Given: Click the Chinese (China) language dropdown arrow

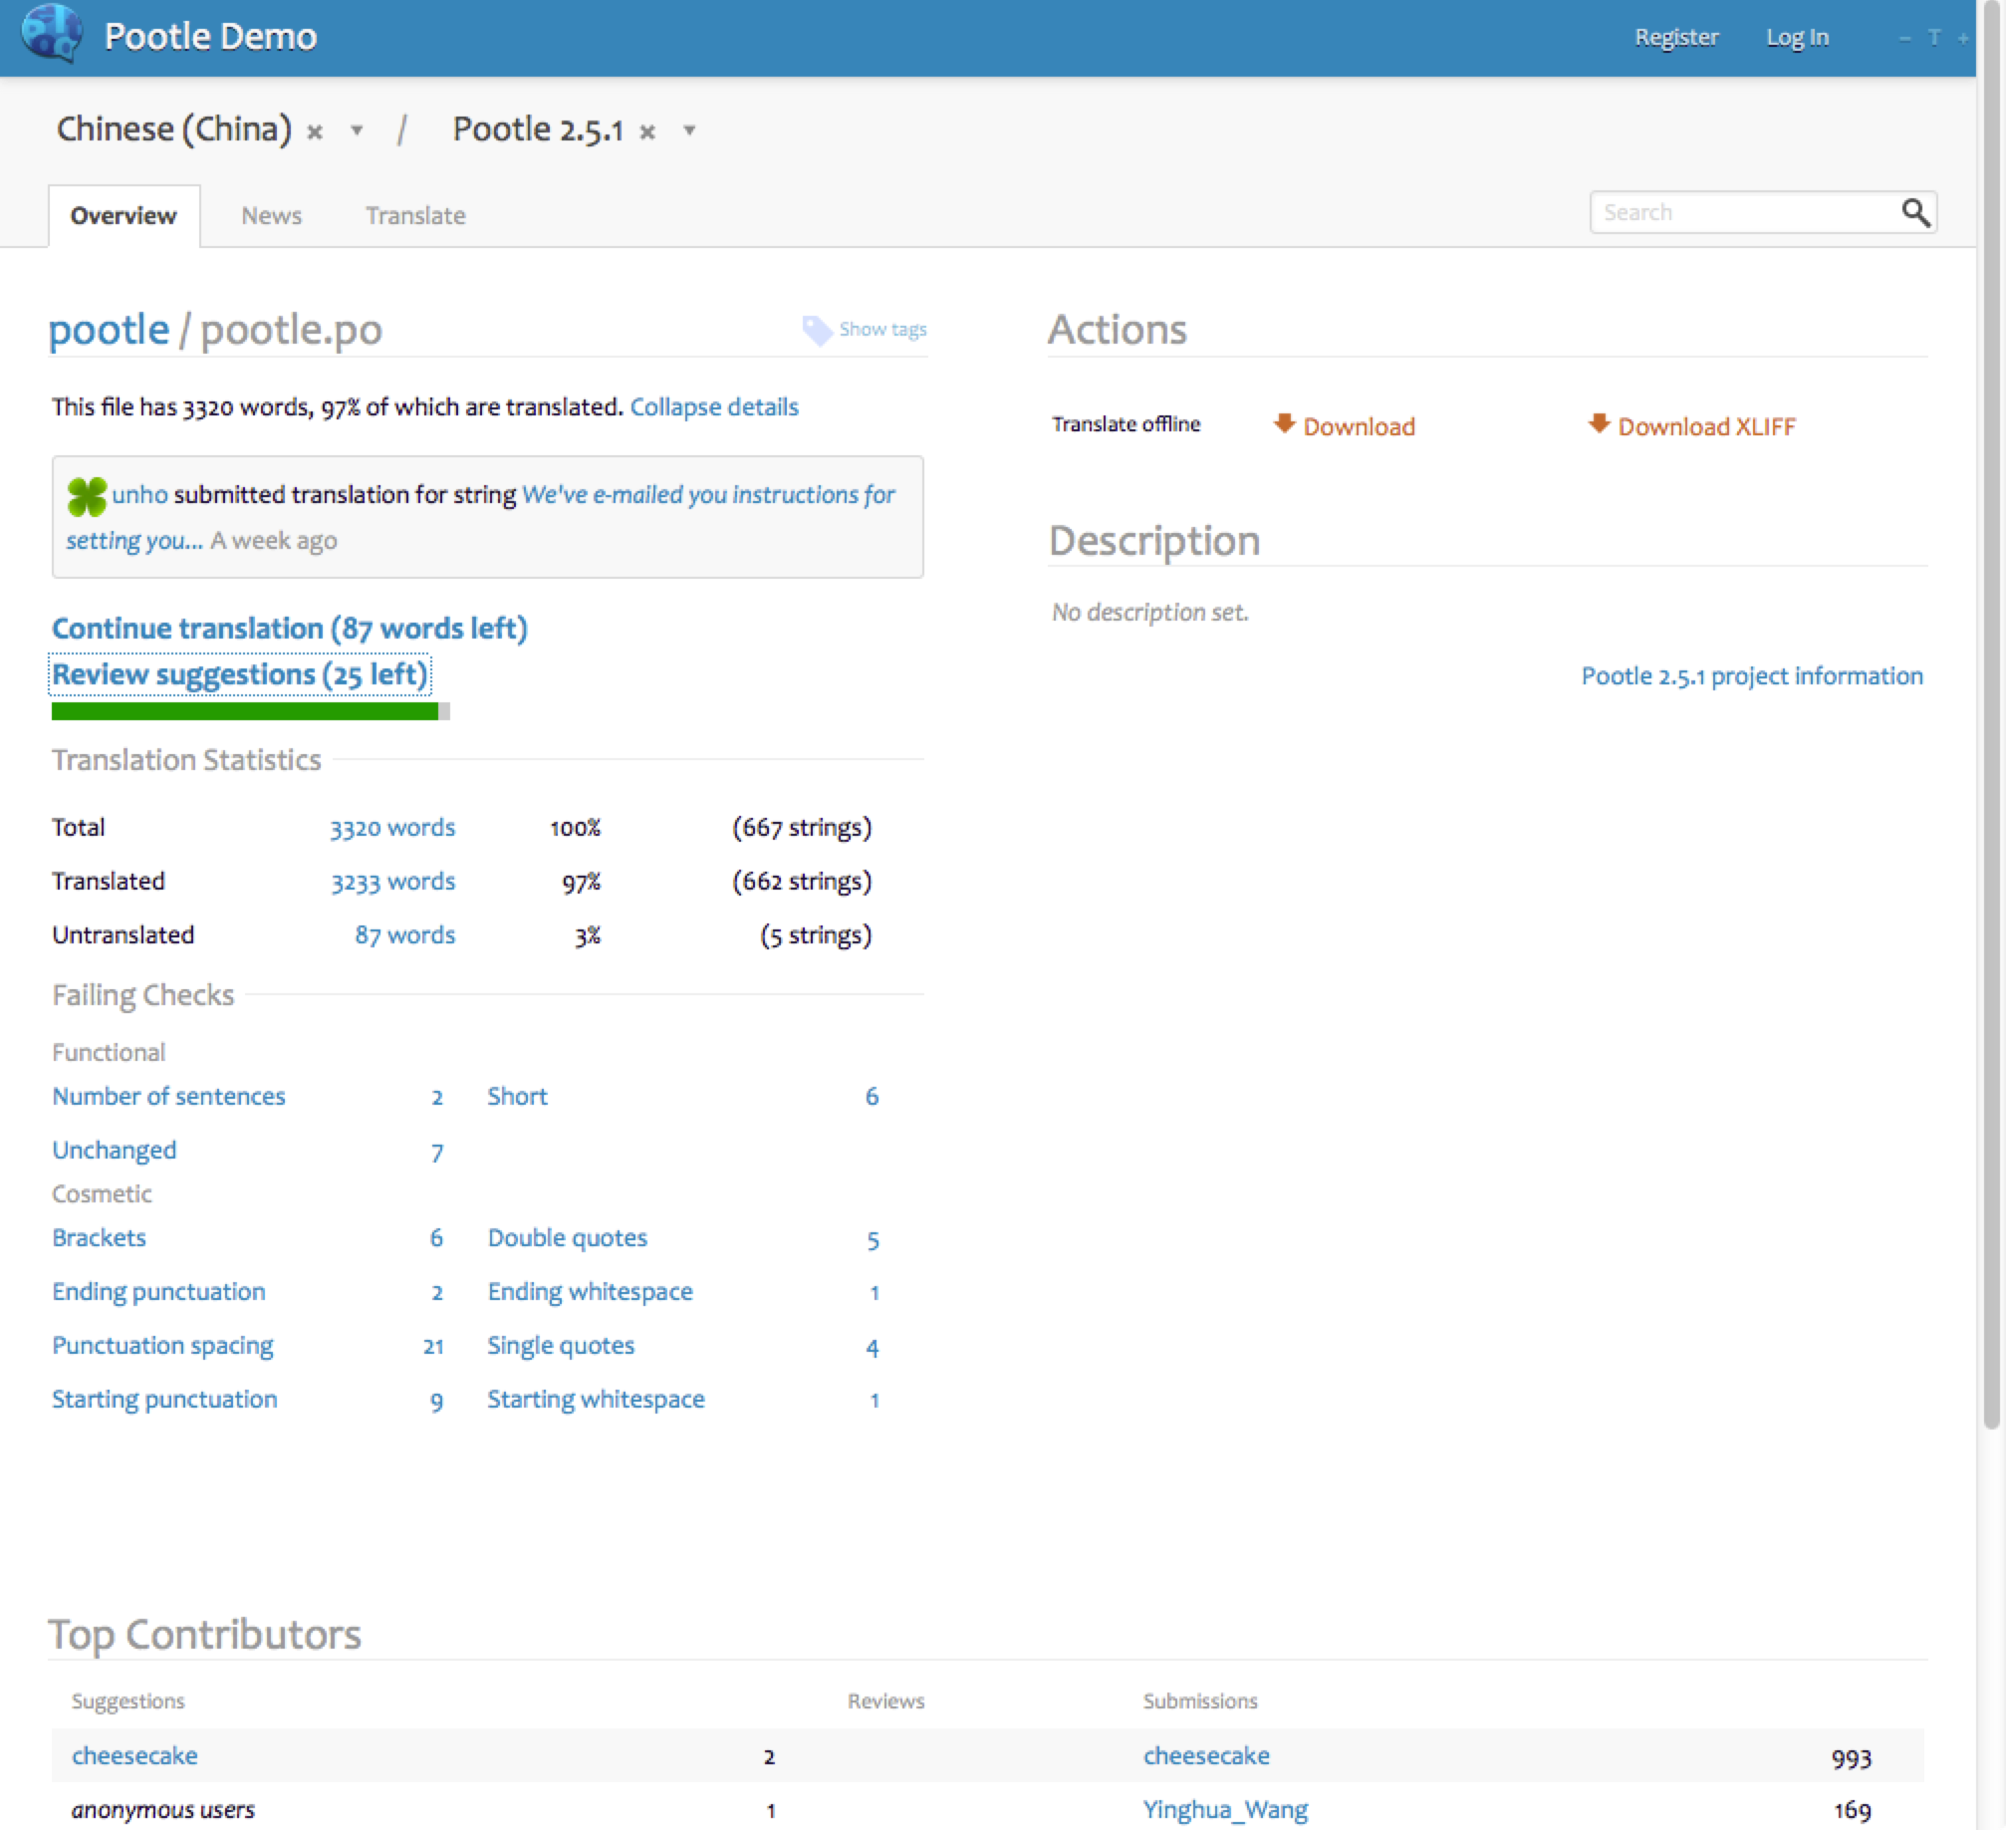Looking at the screenshot, I should (324, 131).
